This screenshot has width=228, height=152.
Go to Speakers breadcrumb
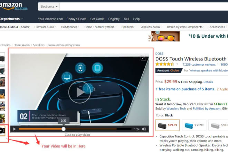39,45
